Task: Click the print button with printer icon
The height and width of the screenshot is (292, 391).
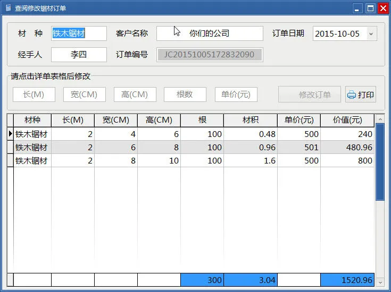Action: [361, 95]
